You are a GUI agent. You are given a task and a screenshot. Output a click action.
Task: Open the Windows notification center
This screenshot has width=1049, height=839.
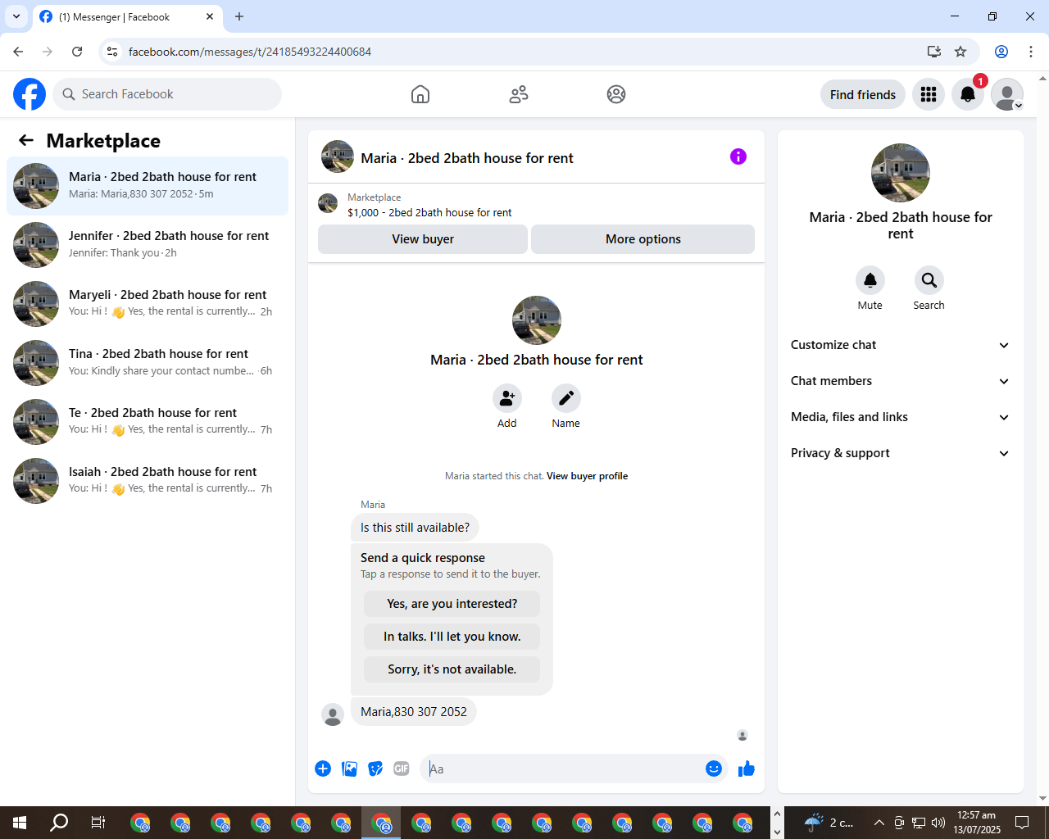coord(1022,823)
